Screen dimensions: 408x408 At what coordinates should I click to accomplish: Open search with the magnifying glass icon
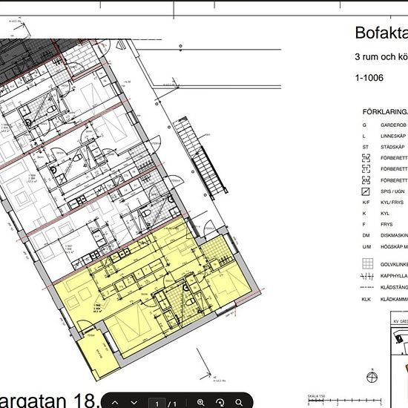point(239,403)
